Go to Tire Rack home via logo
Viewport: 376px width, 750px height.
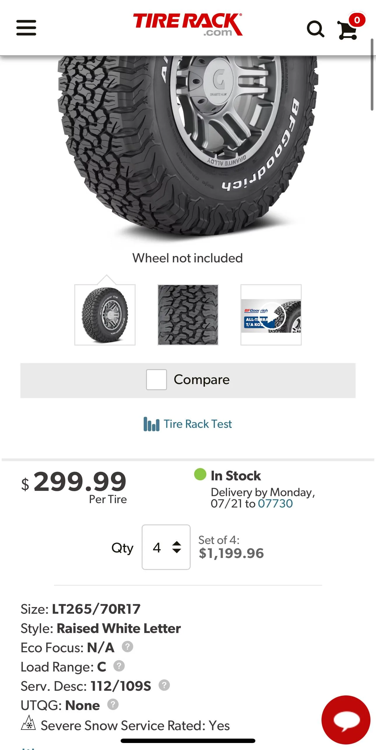(x=188, y=25)
